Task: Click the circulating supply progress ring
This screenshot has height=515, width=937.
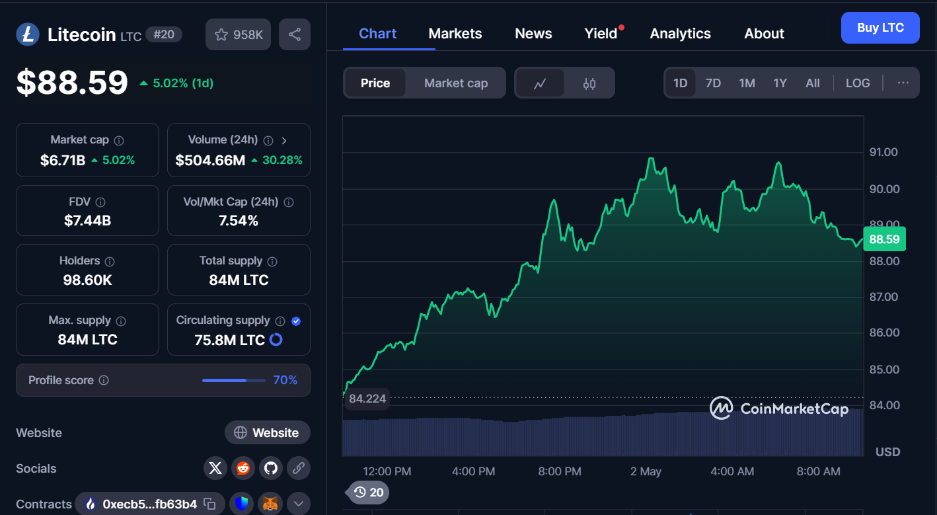Action: pos(276,340)
